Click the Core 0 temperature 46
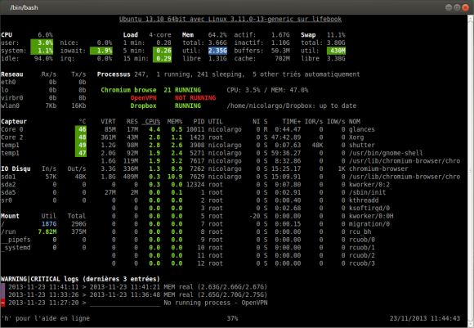Viewport: 474px width, 328px height. tap(81, 129)
